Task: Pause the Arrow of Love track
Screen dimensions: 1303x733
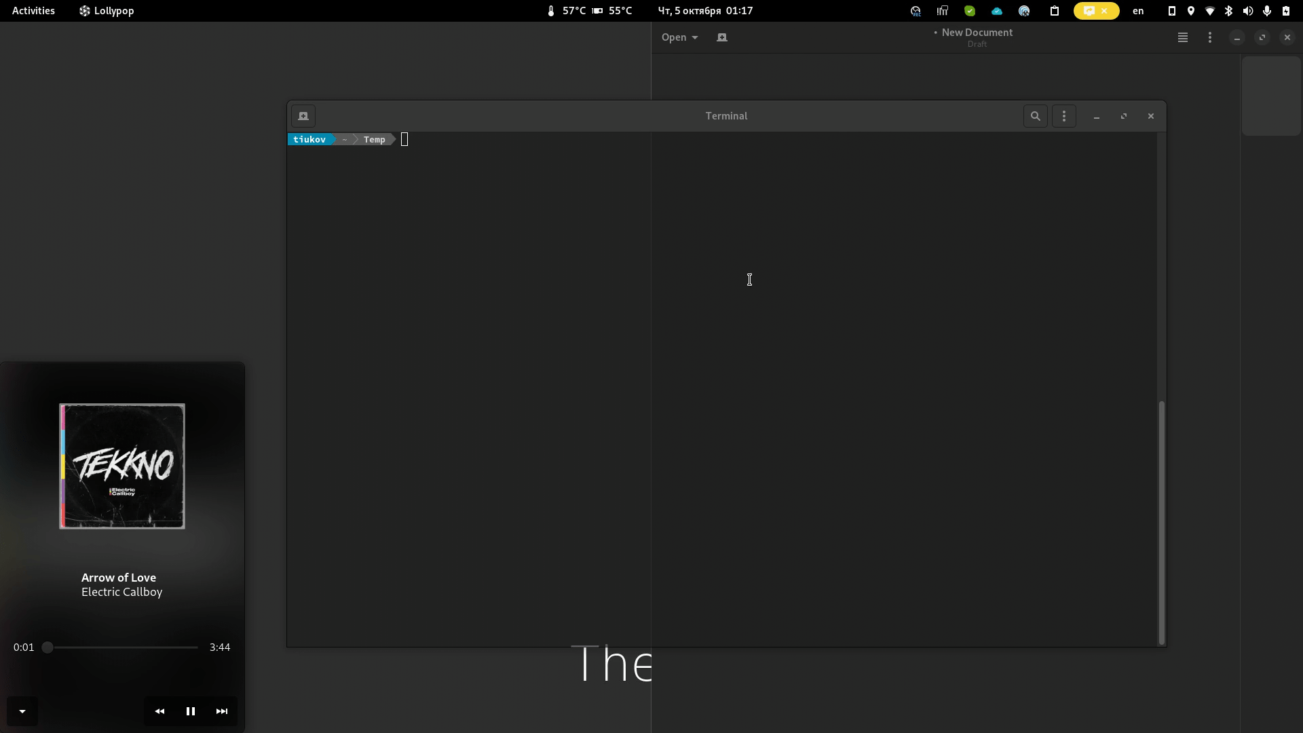Action: [191, 711]
